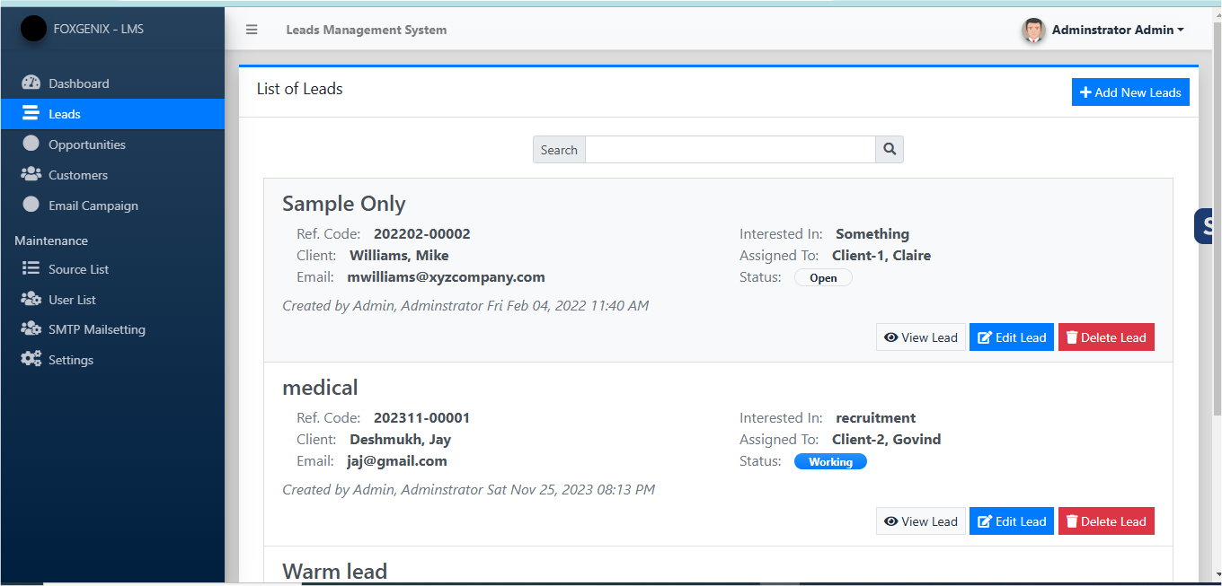Click client name Deshmukh, Jay

(401, 440)
